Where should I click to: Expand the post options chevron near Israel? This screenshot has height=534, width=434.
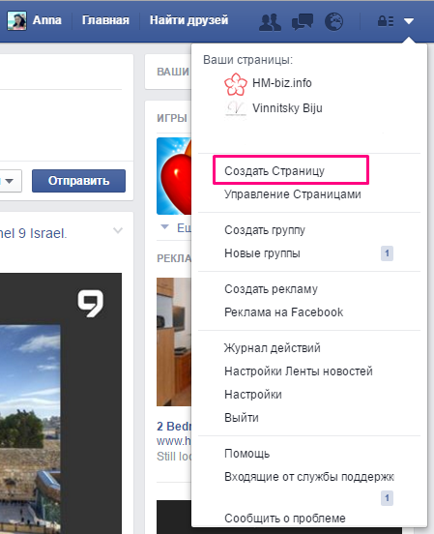pos(118,230)
